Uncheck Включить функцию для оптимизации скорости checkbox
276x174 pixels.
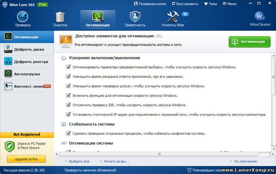pyautogui.click(x=68, y=95)
